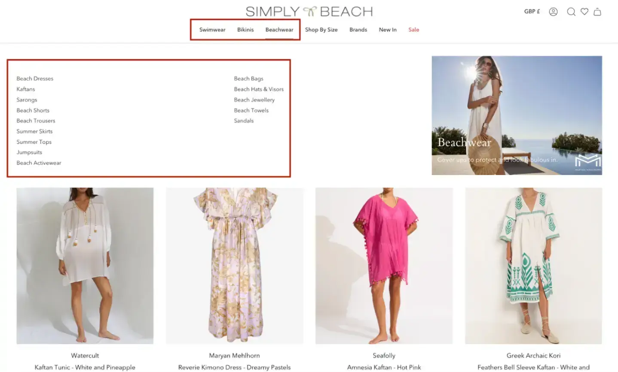Screen dimensions: 618x372
Task: Open the New In menu
Action: [387, 30]
